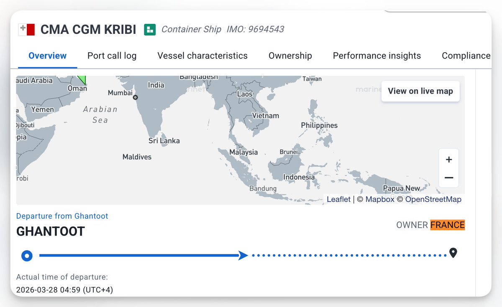Click the Mapbox attribution link
Image resolution: width=502 pixels, height=307 pixels.
[x=380, y=199]
